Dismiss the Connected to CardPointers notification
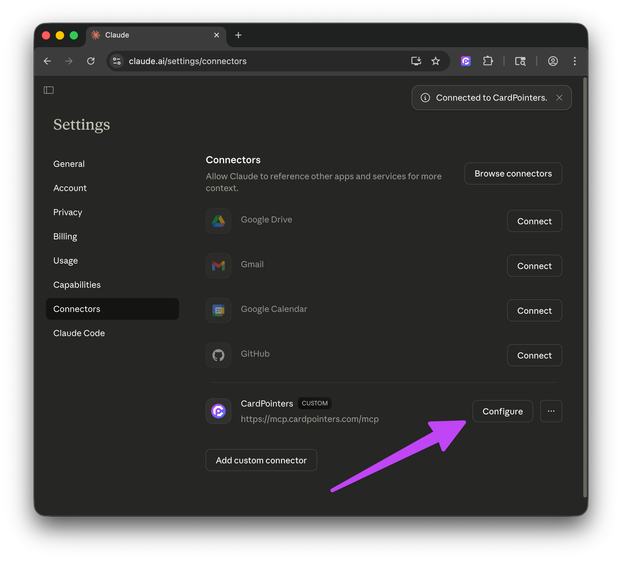 click(559, 98)
